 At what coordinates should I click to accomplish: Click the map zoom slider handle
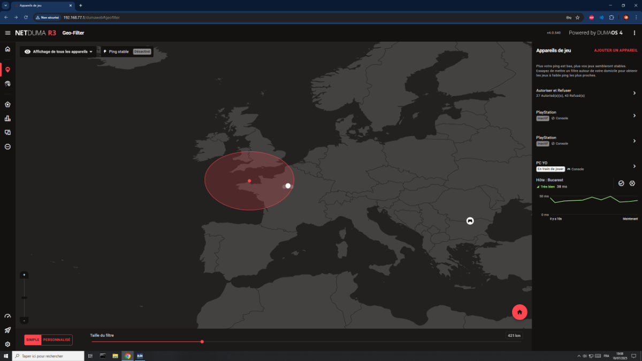point(24,297)
